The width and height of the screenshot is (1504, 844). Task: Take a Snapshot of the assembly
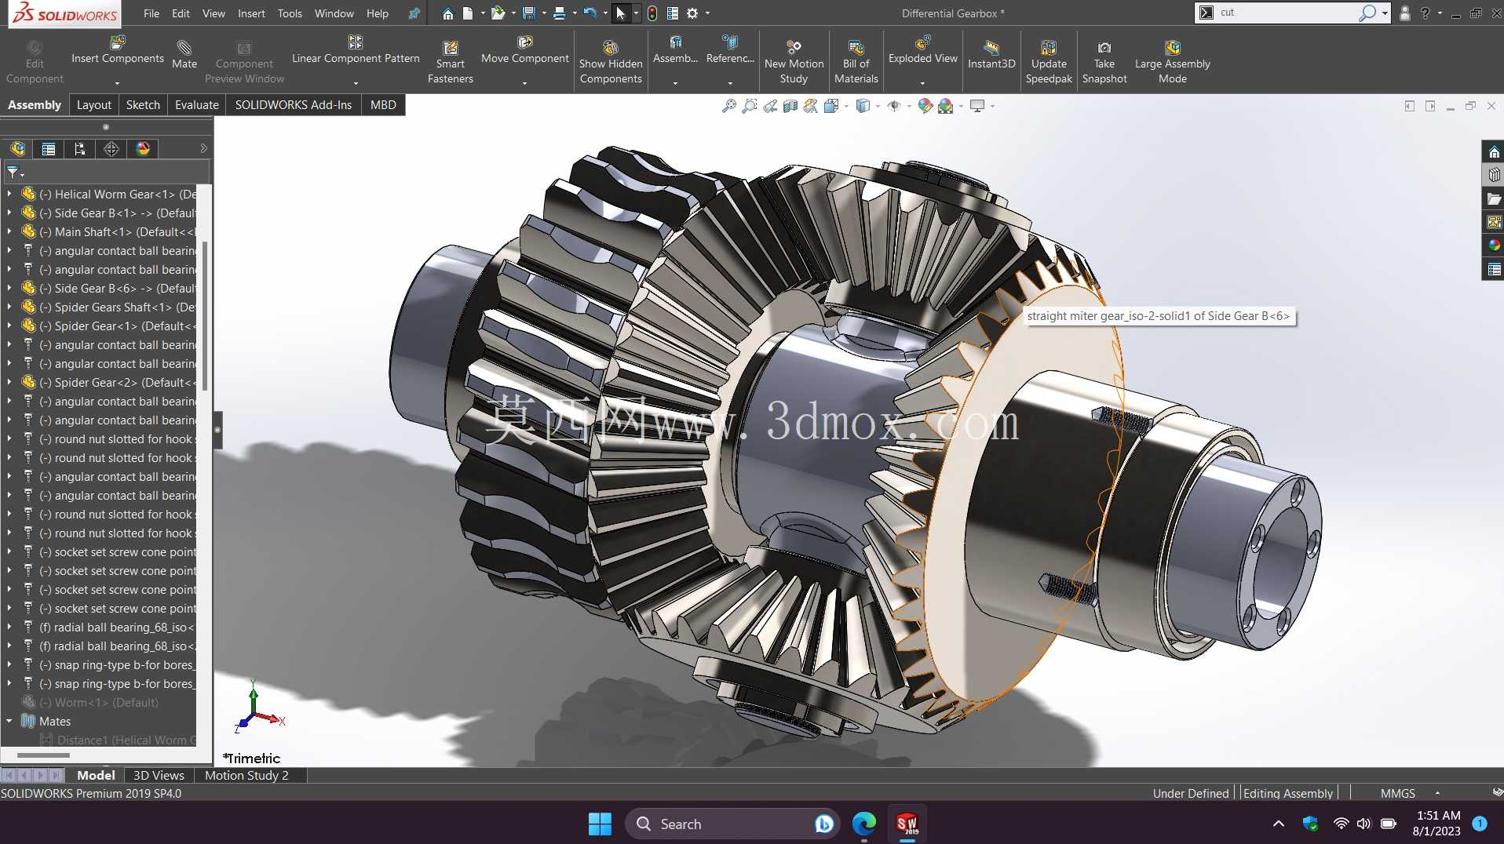tap(1104, 63)
